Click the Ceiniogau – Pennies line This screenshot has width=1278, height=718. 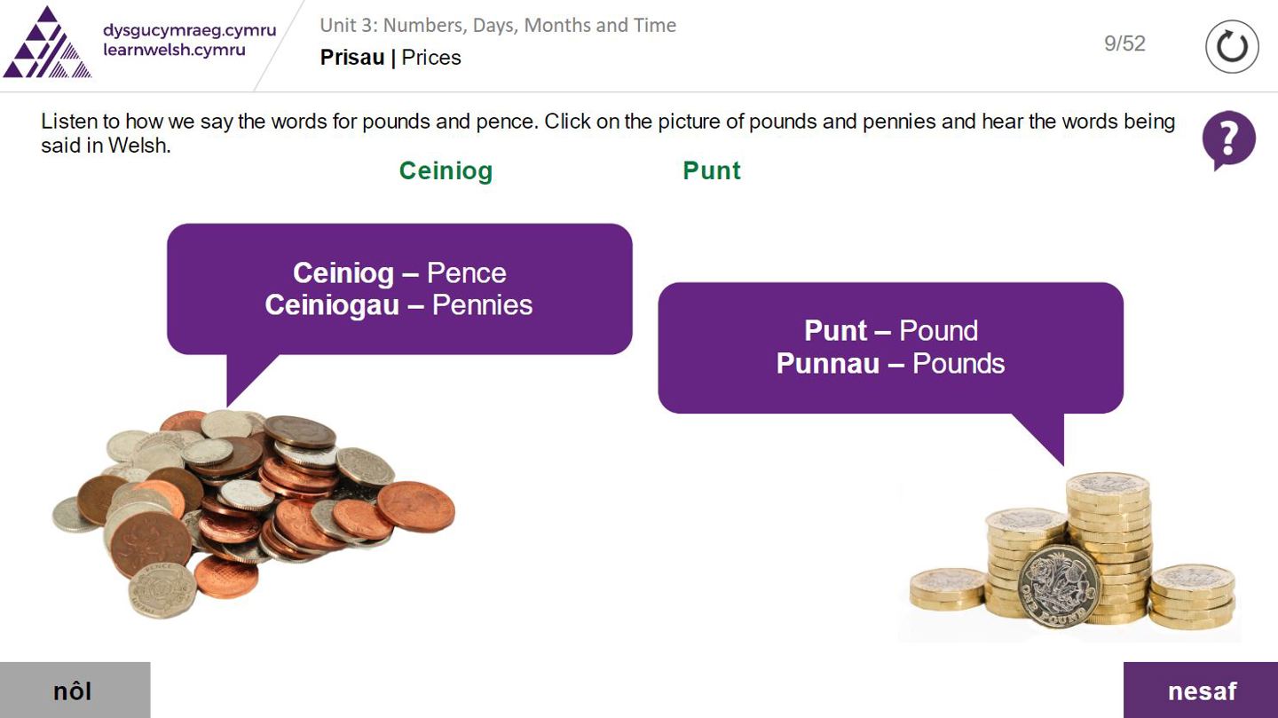point(398,305)
